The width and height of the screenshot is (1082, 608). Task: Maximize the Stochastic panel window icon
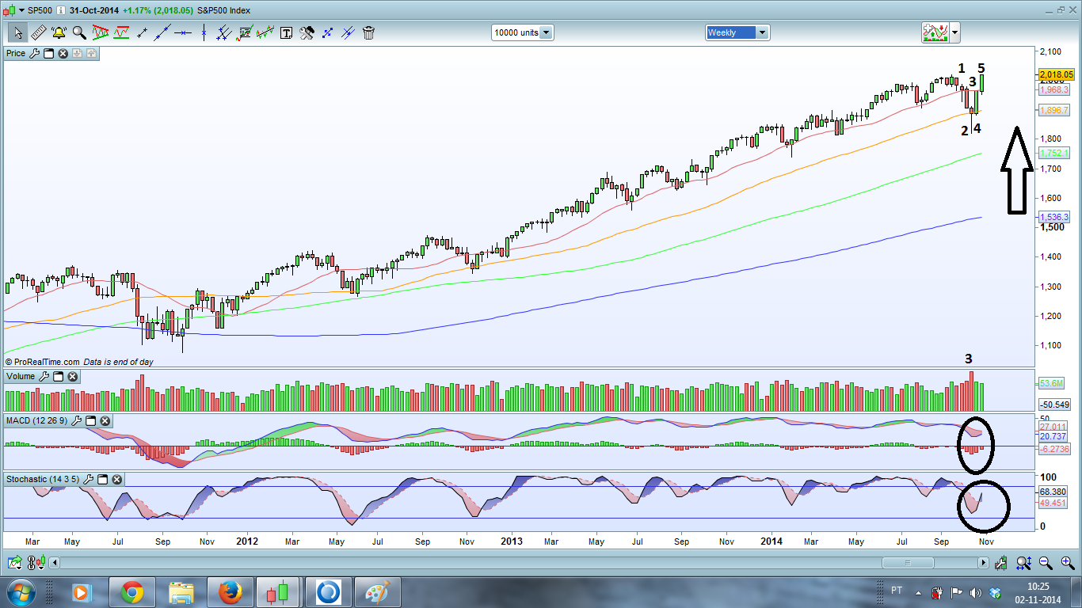point(103,479)
